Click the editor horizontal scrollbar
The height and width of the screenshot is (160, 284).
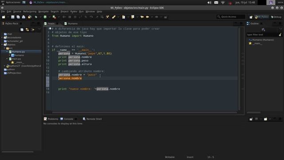tap(144, 112)
